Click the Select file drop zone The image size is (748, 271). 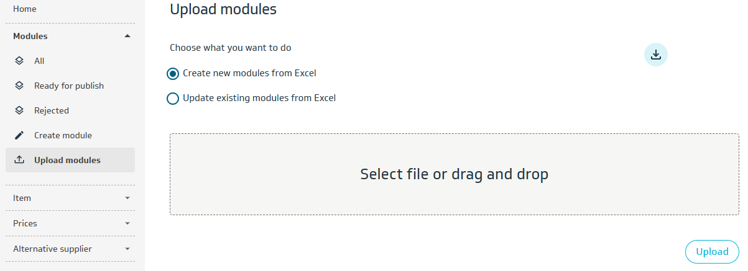(x=454, y=174)
